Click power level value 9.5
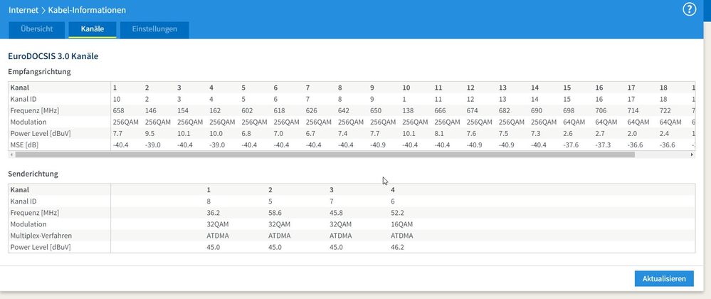This screenshot has width=711, height=299. (149, 133)
